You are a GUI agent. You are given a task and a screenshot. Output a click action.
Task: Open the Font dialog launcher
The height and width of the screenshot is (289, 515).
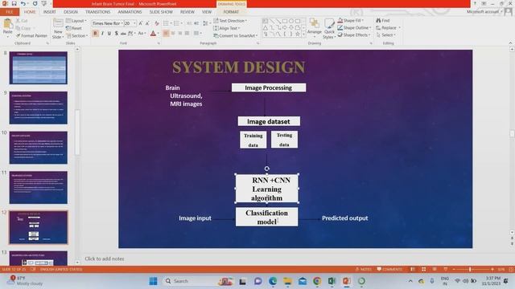(159, 43)
